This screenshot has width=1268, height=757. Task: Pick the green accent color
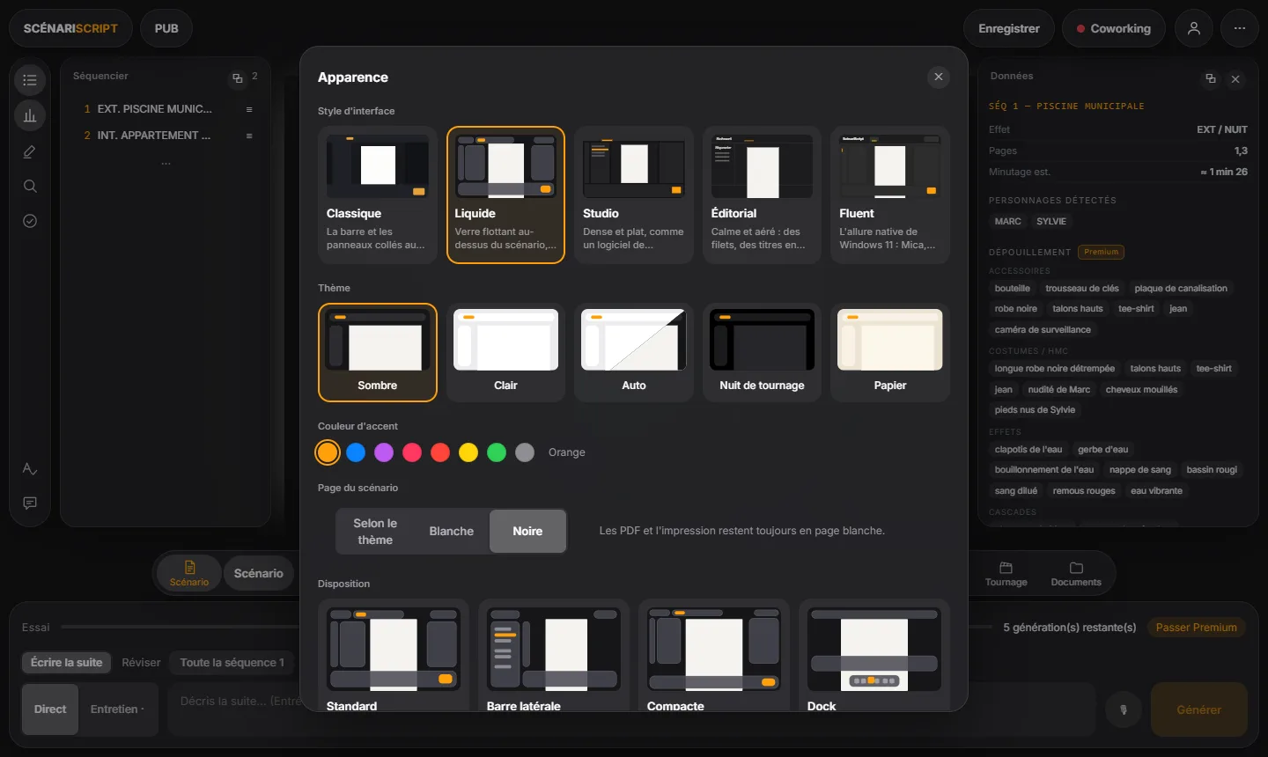click(x=497, y=452)
